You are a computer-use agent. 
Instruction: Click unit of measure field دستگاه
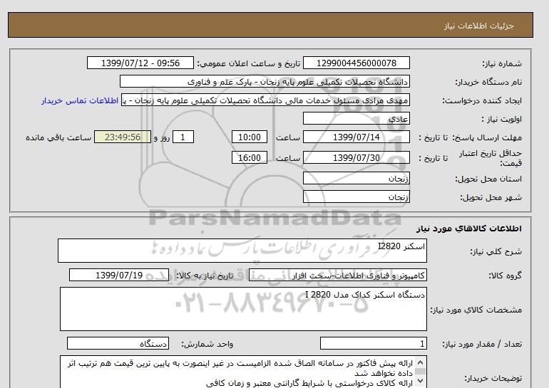coord(118,344)
